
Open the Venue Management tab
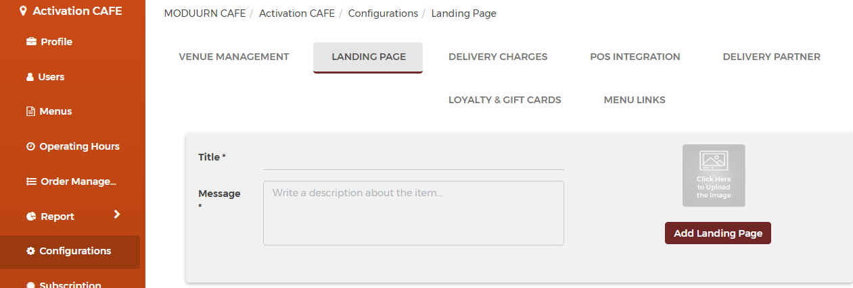click(x=234, y=57)
